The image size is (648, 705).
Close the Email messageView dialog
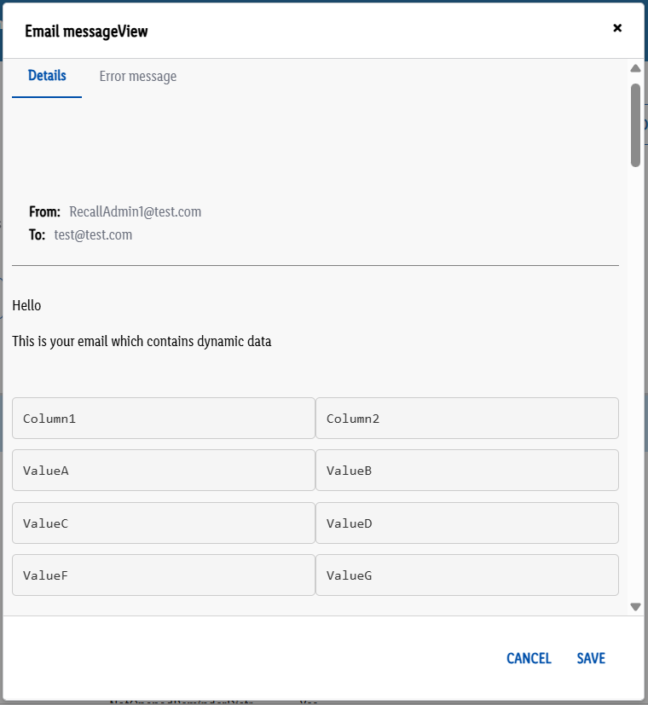coord(617,28)
